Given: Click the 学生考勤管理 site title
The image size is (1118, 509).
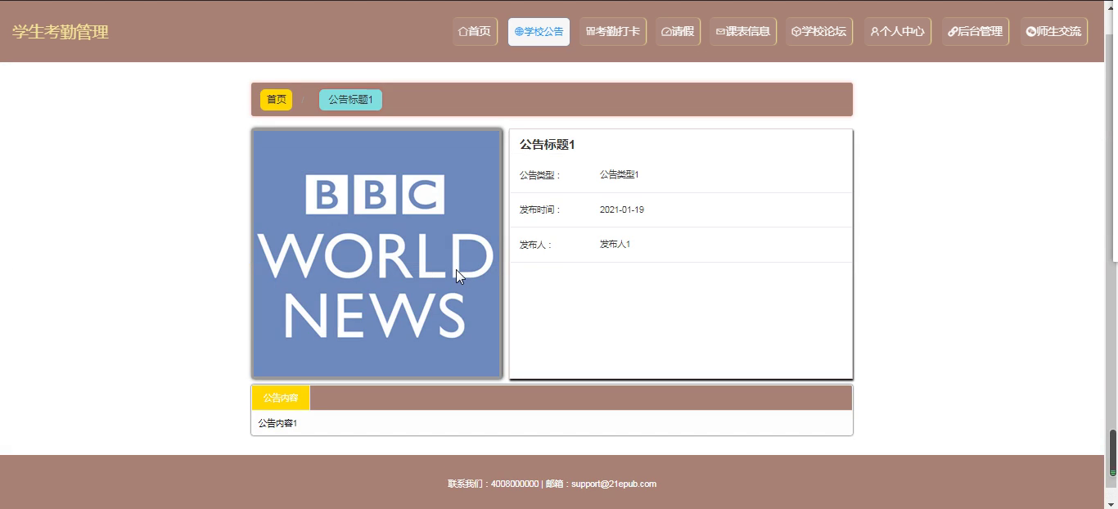Looking at the screenshot, I should (61, 32).
